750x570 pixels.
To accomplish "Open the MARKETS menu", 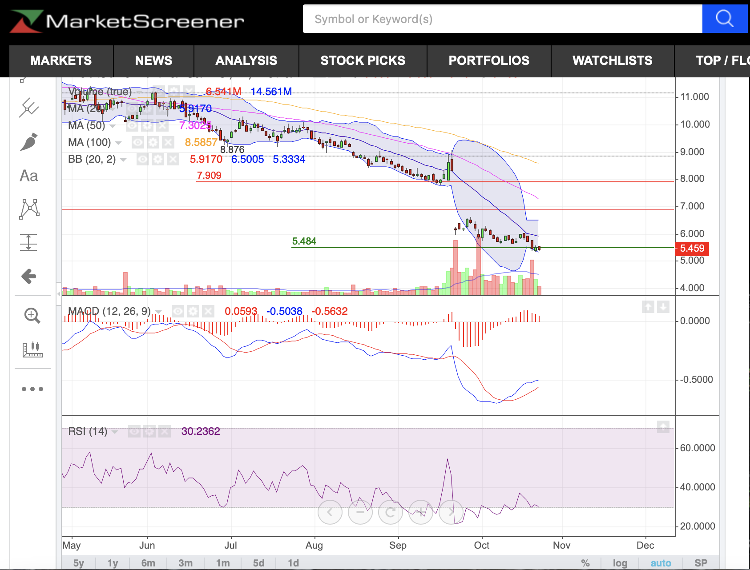I will [x=61, y=60].
